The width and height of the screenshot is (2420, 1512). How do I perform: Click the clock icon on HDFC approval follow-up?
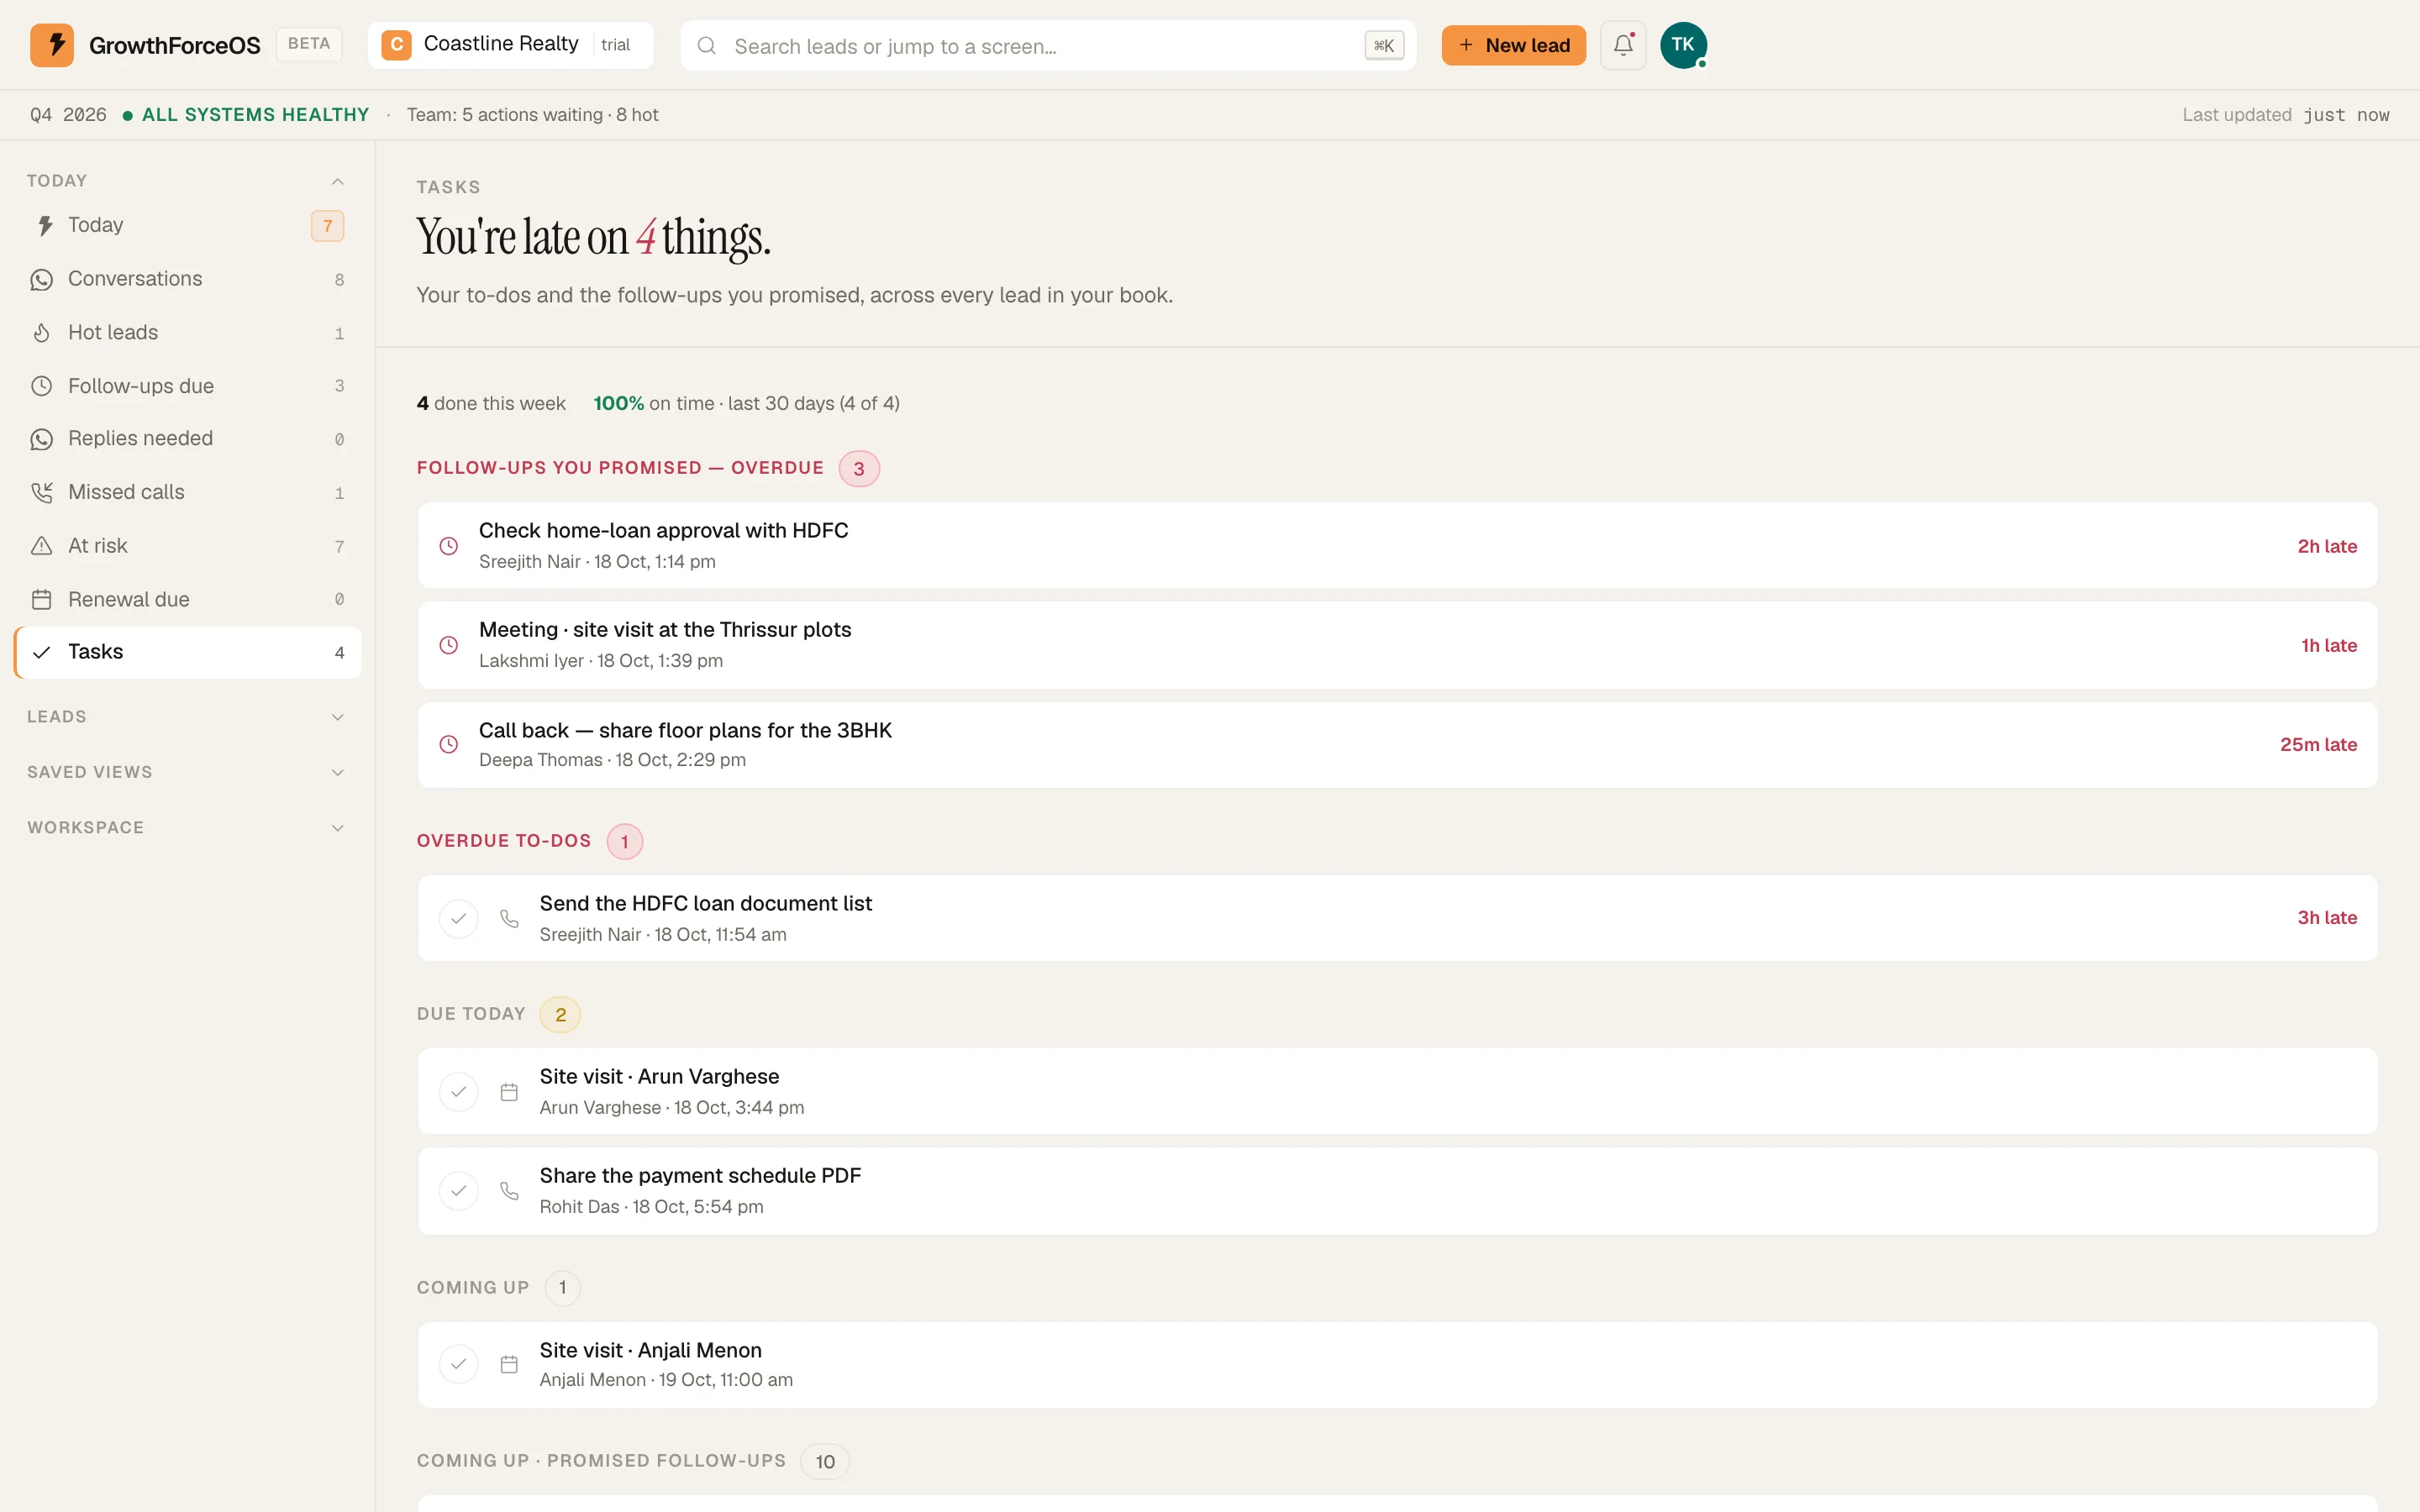449,546
